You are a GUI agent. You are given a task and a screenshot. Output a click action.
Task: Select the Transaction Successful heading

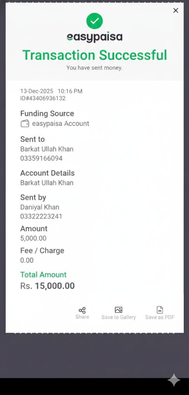point(95,55)
